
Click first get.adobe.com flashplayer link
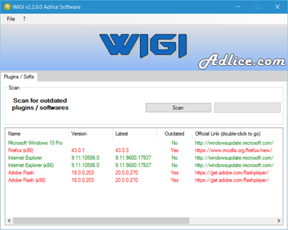pyautogui.click(x=232, y=172)
